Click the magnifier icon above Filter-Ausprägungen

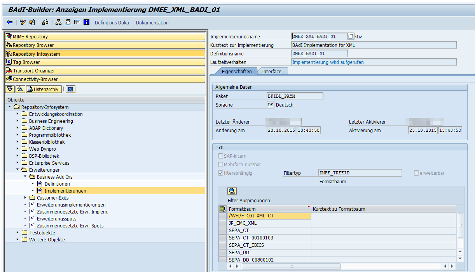pos(232,191)
